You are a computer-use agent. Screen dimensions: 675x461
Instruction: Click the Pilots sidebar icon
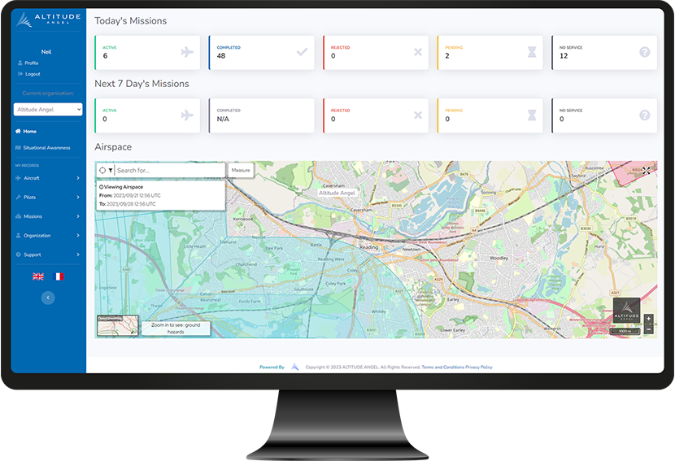pyautogui.click(x=18, y=197)
